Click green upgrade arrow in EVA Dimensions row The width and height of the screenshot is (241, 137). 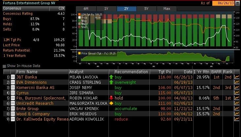pos(111,82)
